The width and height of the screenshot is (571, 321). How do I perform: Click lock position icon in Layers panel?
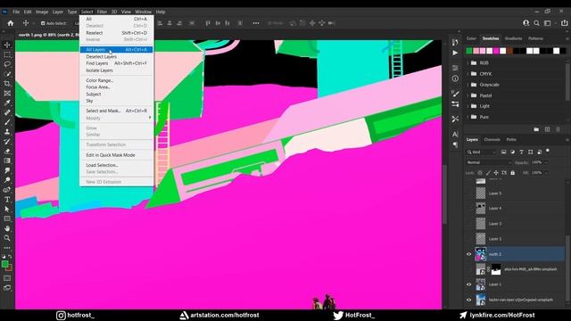coord(496,172)
